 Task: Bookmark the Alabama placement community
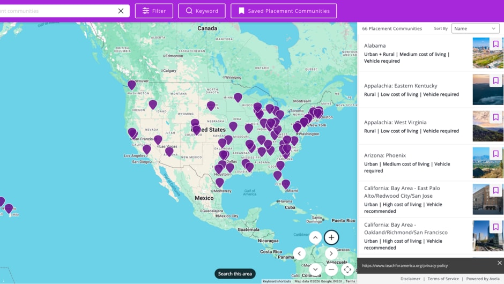coord(495,44)
